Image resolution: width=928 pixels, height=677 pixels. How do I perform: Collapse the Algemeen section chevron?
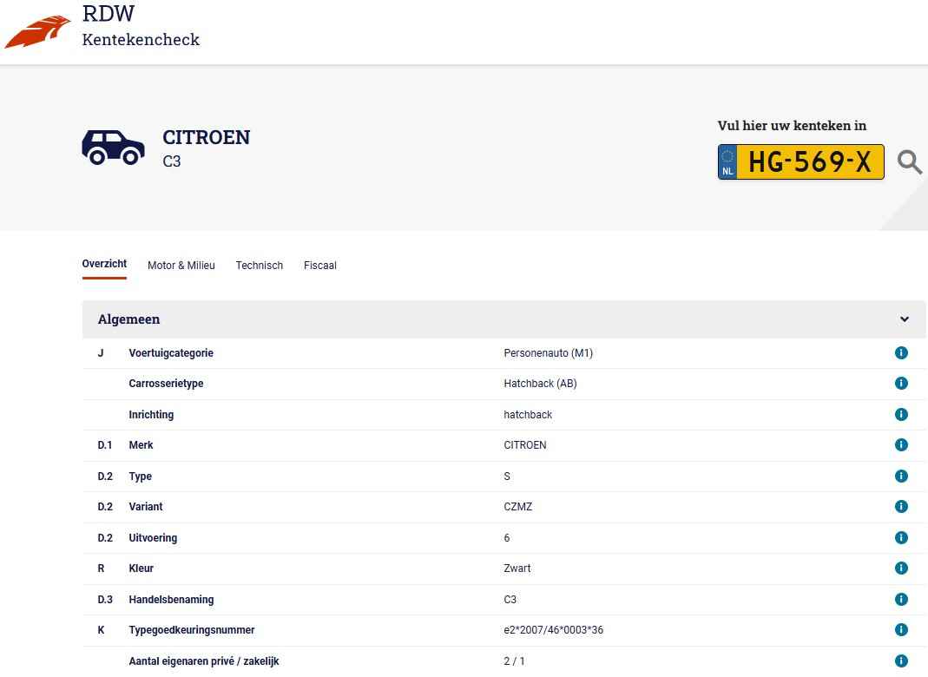coord(904,319)
